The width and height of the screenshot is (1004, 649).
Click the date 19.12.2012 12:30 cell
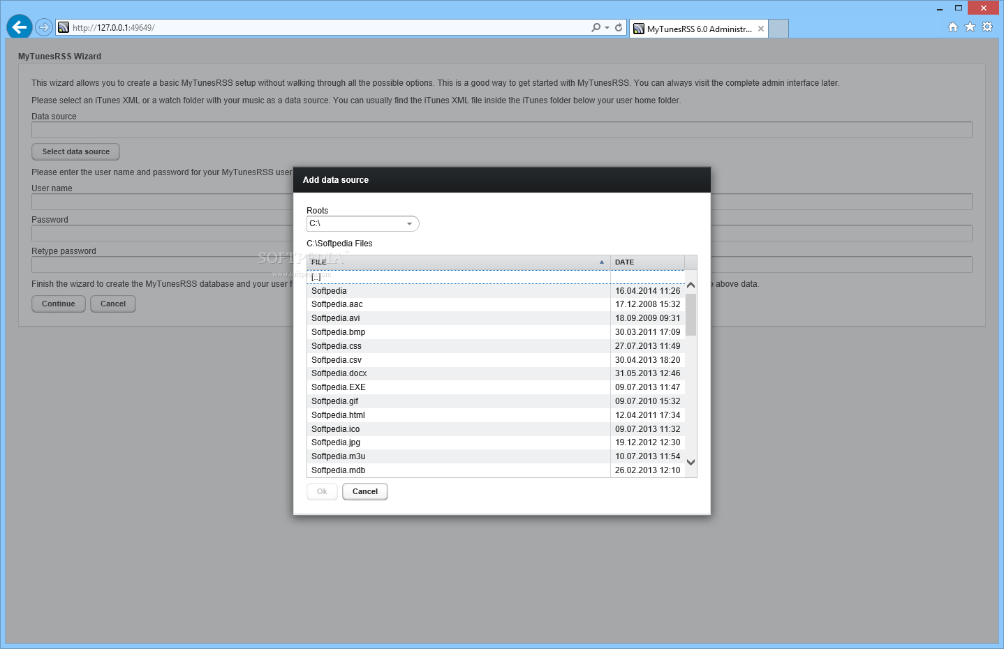pos(647,442)
